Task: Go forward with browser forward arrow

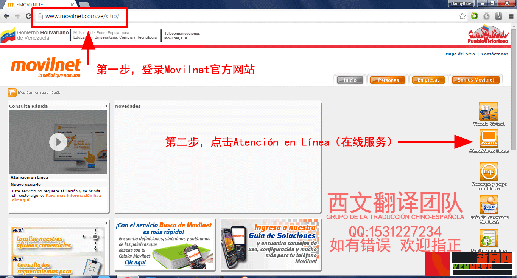Action: pos(17,16)
